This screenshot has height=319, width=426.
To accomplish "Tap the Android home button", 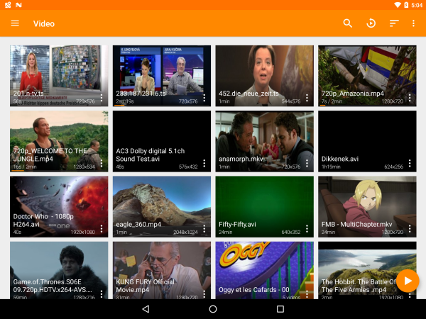I will click(213, 308).
